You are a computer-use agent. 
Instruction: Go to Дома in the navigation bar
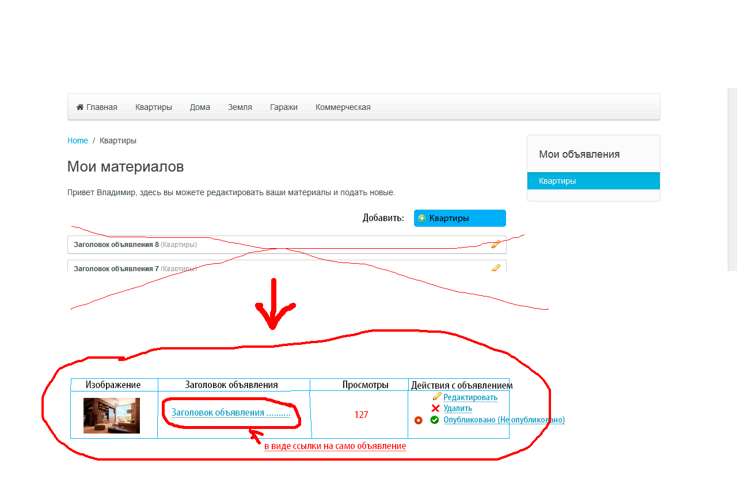(x=200, y=107)
